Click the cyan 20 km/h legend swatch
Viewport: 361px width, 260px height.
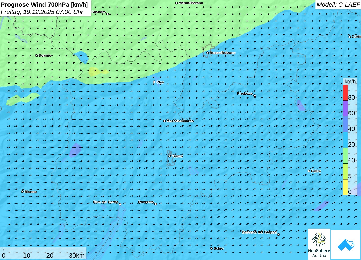pyautogui.click(x=345, y=140)
